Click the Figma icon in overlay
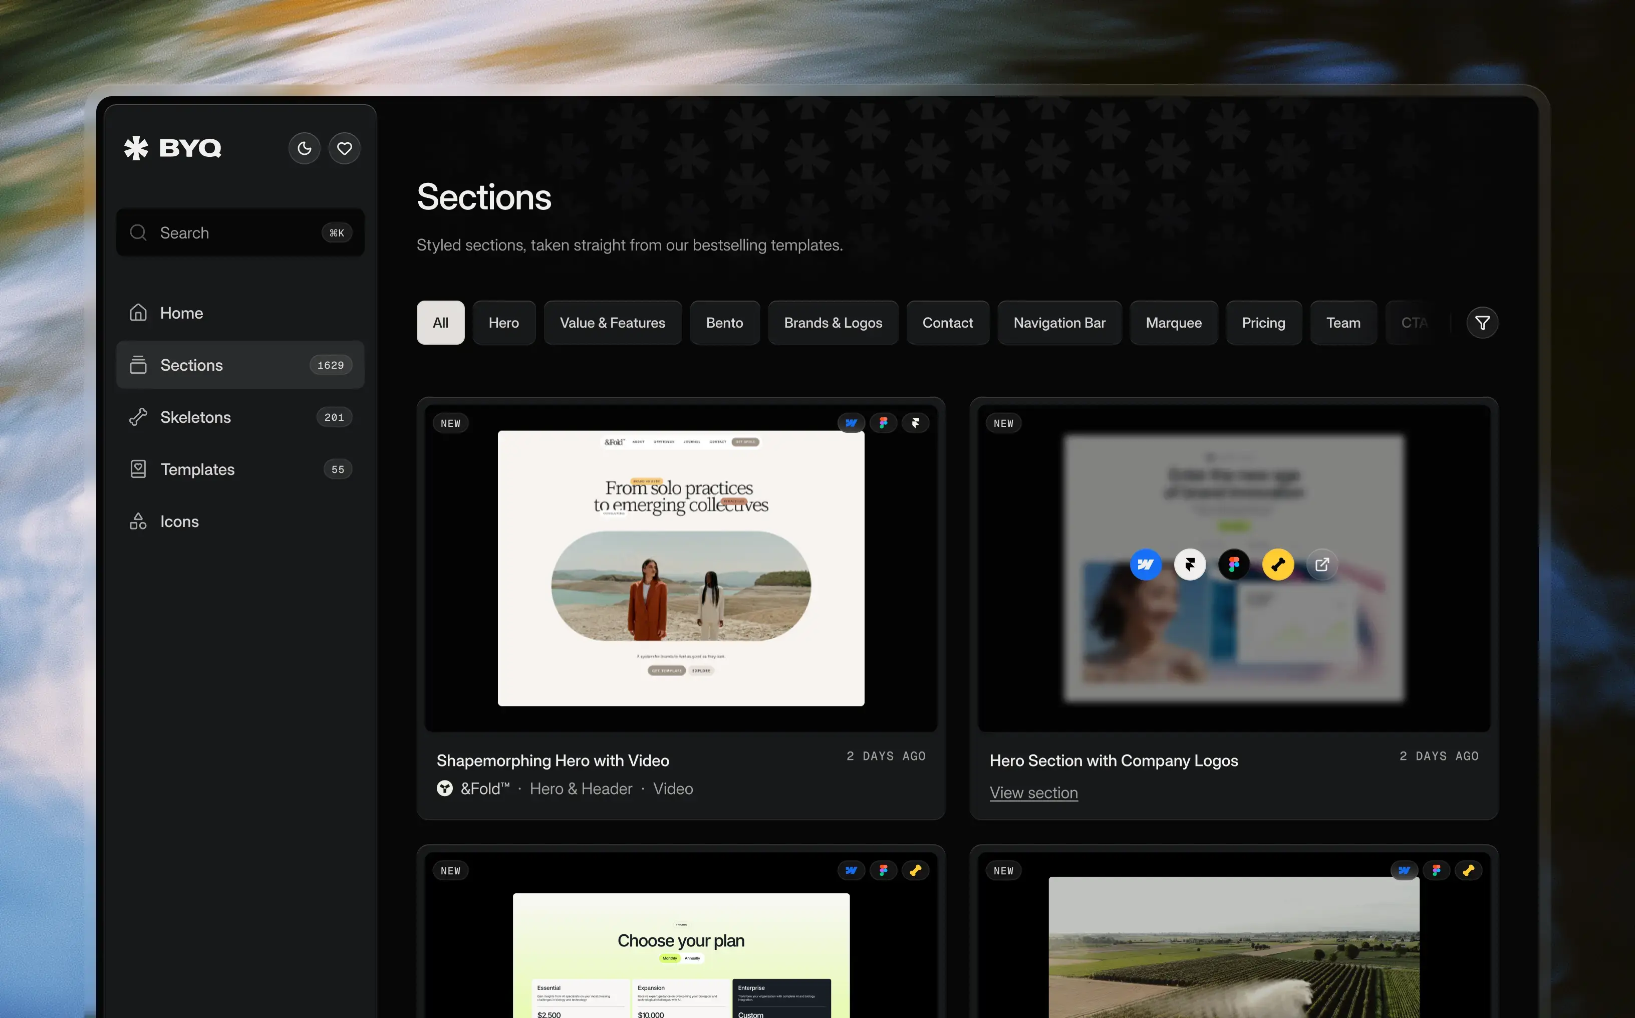Viewport: 1635px width, 1018px height. pyautogui.click(x=1233, y=564)
